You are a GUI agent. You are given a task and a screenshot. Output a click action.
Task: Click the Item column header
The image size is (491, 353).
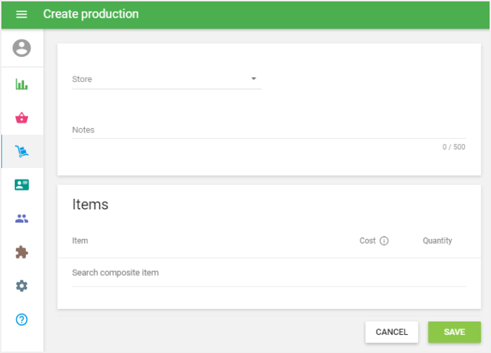[80, 241]
